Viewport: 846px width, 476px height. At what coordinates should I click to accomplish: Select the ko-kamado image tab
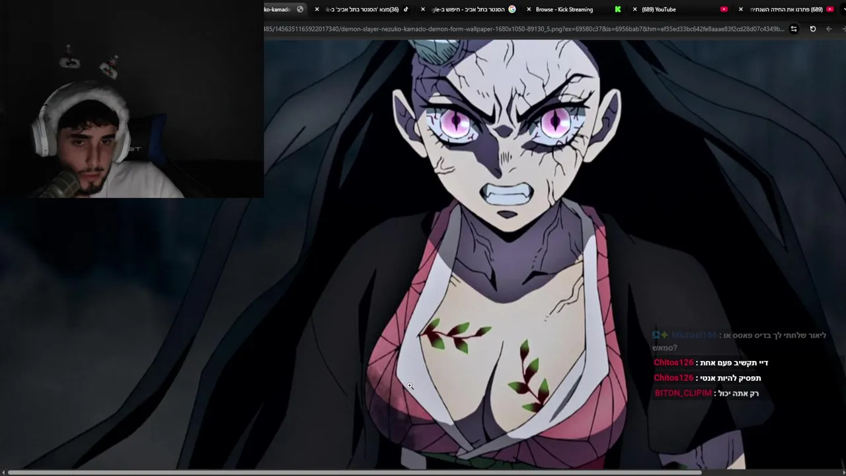(286, 9)
